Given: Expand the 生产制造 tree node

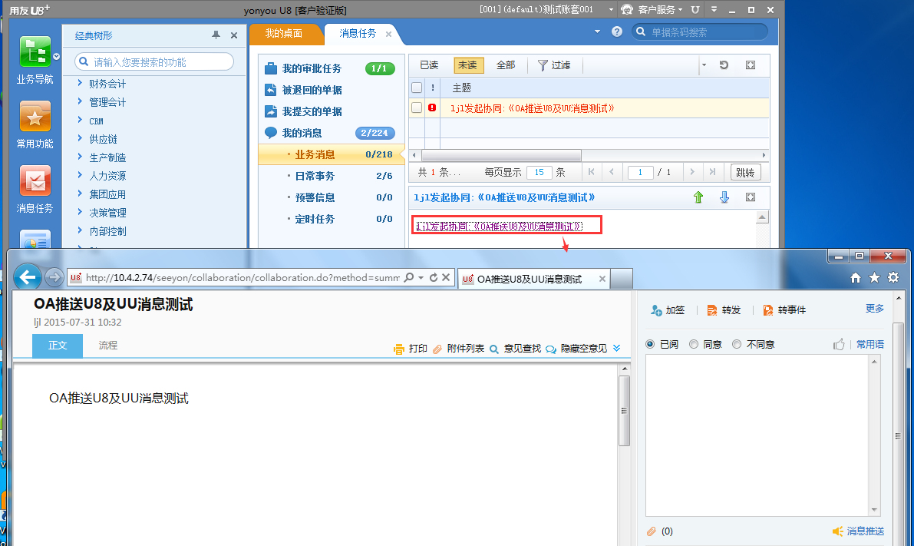Looking at the screenshot, I should pyautogui.click(x=80, y=157).
